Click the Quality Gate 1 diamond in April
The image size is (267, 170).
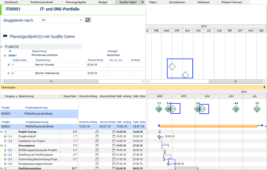[x=172, y=67]
